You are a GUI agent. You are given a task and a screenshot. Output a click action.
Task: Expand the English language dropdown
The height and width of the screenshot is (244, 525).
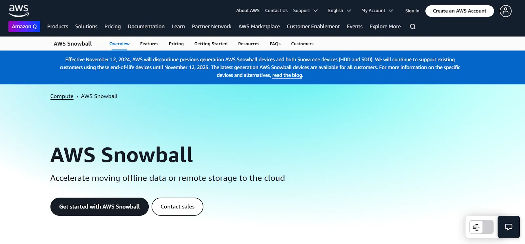tap(340, 10)
